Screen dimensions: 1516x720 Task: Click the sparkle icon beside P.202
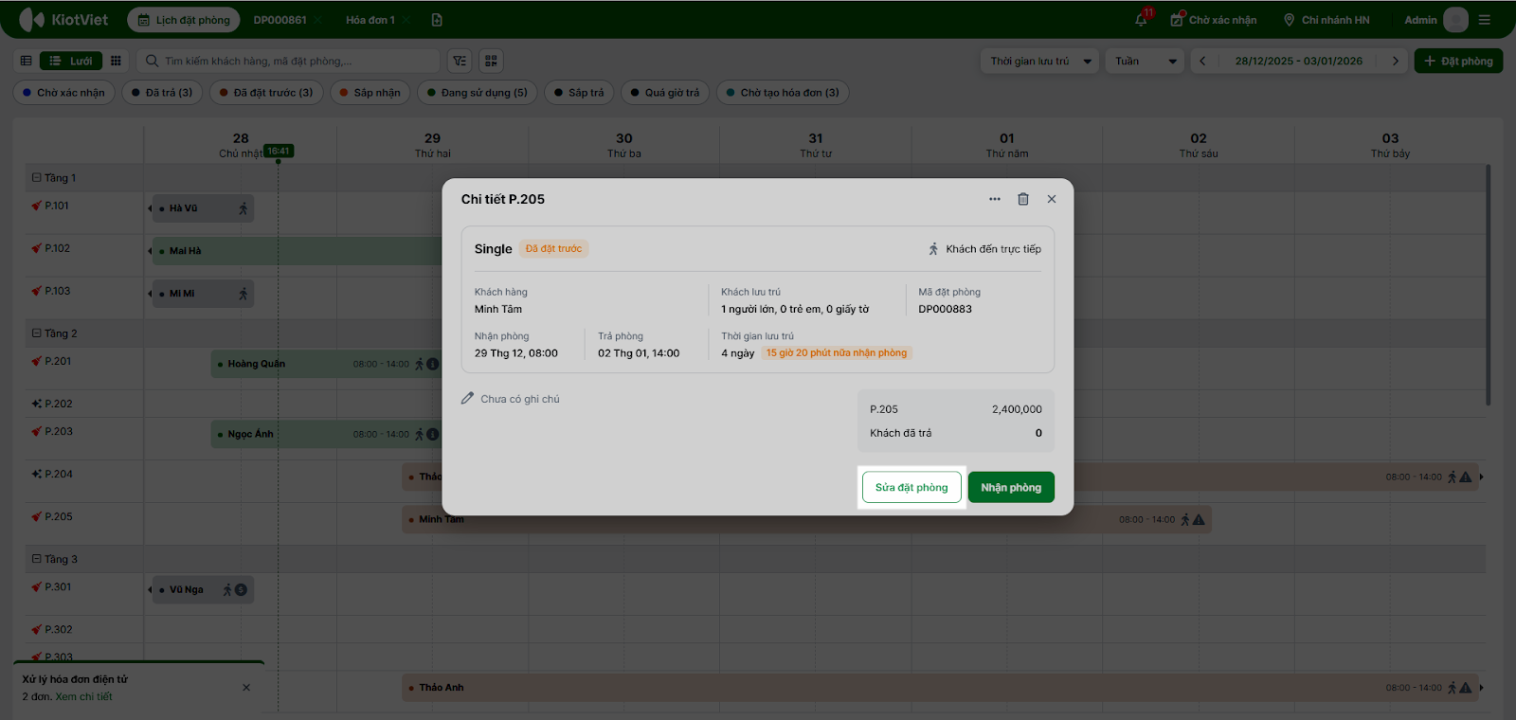[x=36, y=404]
